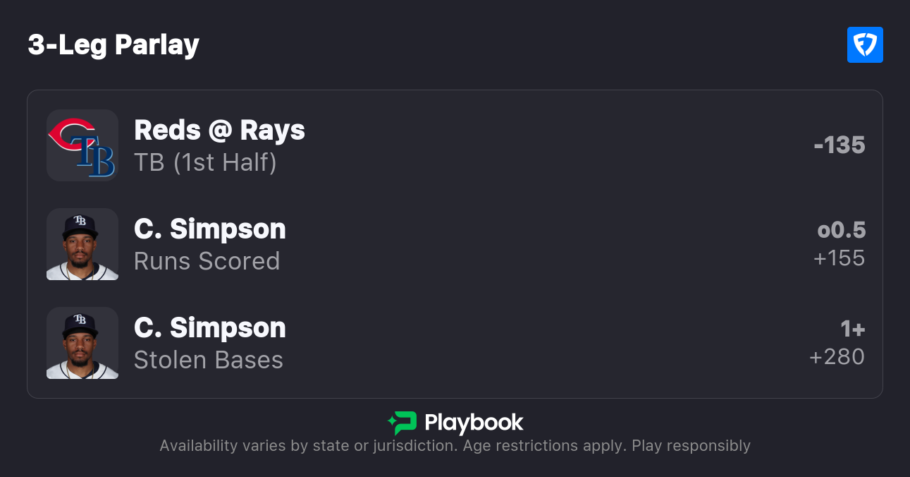
Task: Click the 1+ stolen bases line
Action: pyautogui.click(x=852, y=329)
